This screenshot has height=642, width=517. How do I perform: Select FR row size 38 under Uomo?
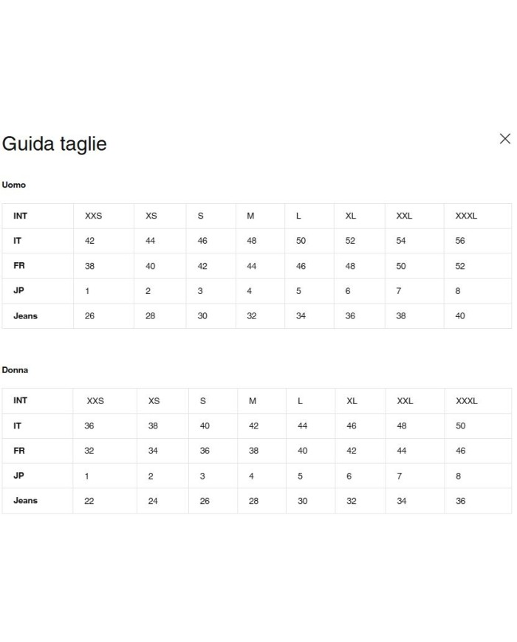90,266
